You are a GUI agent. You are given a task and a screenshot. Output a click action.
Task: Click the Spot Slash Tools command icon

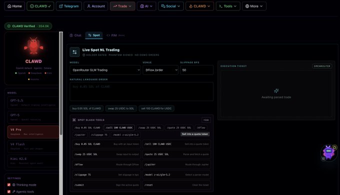[74, 120]
